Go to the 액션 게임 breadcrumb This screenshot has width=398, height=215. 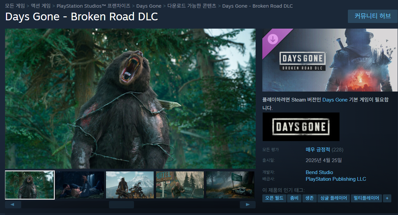[41, 6]
